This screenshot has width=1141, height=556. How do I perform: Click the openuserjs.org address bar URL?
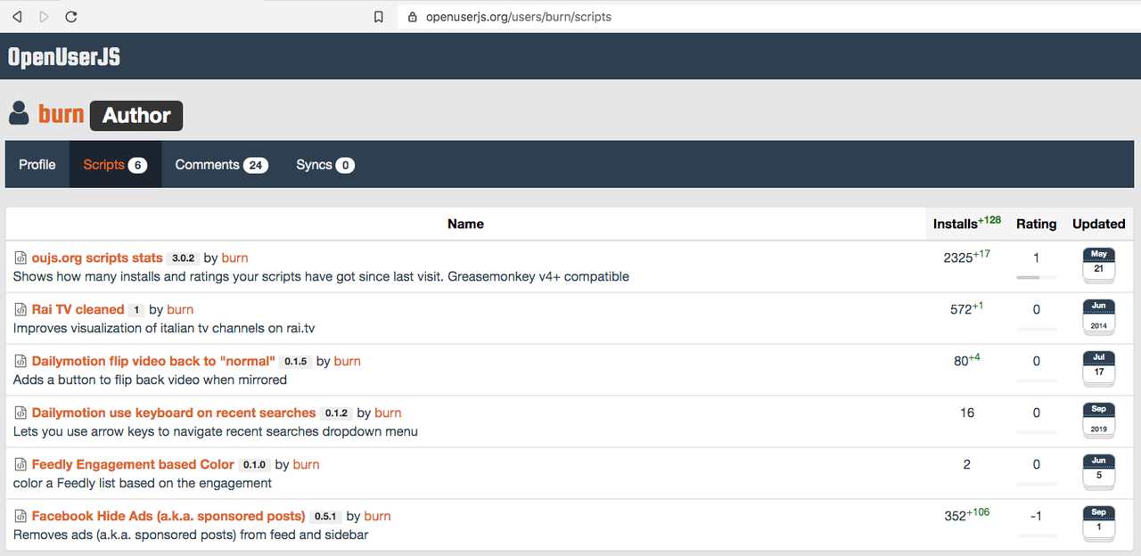tap(517, 16)
